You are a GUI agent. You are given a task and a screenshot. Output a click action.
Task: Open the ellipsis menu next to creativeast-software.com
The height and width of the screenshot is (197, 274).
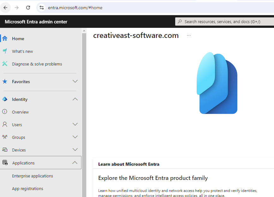pyautogui.click(x=189, y=36)
